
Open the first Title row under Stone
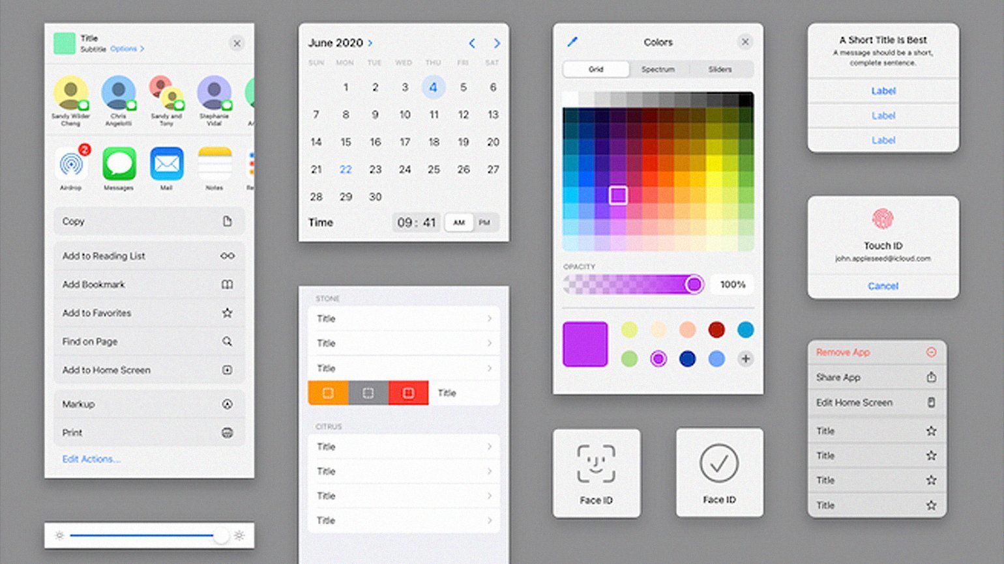click(x=404, y=318)
